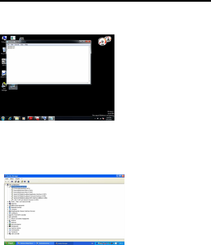Select u-blox 5 GPS and GALILEO Receiver
211x245 pixels.
click(26, 200)
